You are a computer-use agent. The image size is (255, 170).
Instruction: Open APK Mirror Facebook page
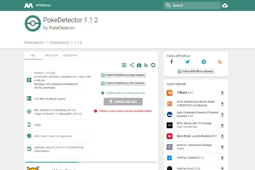[172, 62]
